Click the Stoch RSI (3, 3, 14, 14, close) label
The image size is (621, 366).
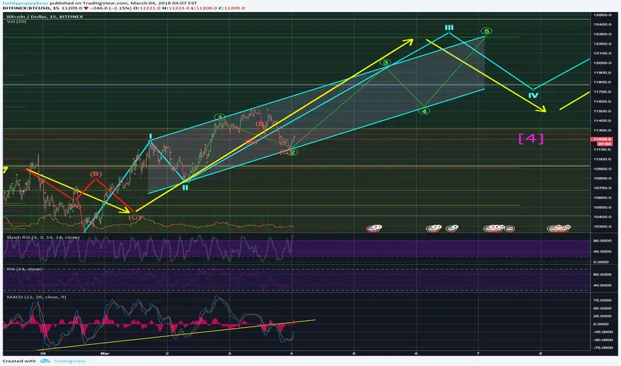coord(43,238)
